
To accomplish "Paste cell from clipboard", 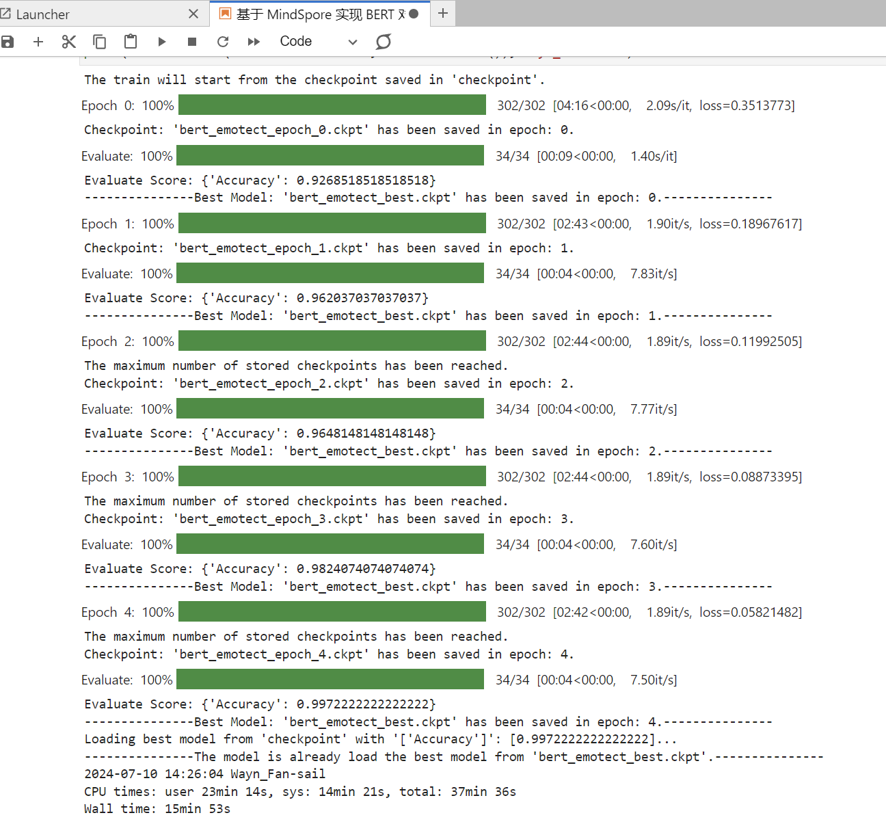I will pyautogui.click(x=131, y=42).
